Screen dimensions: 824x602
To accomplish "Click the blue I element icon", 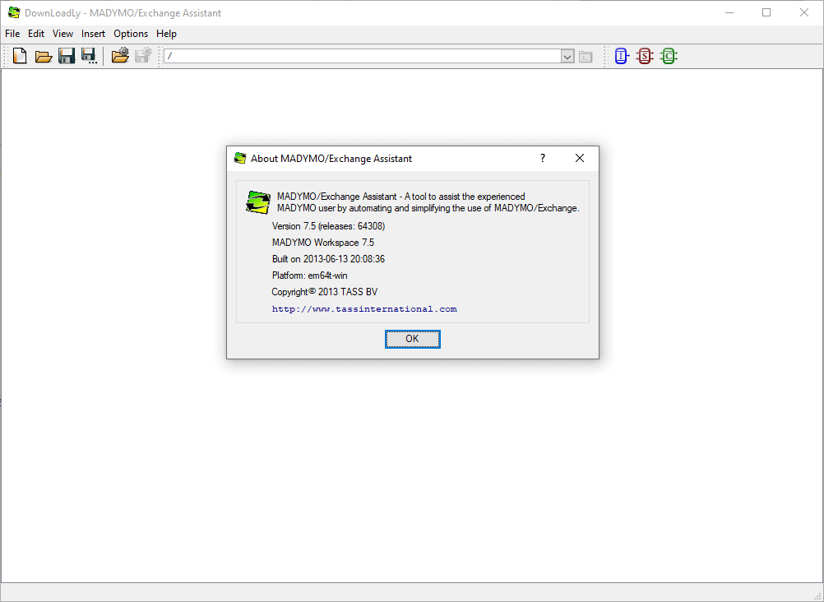I will 621,55.
